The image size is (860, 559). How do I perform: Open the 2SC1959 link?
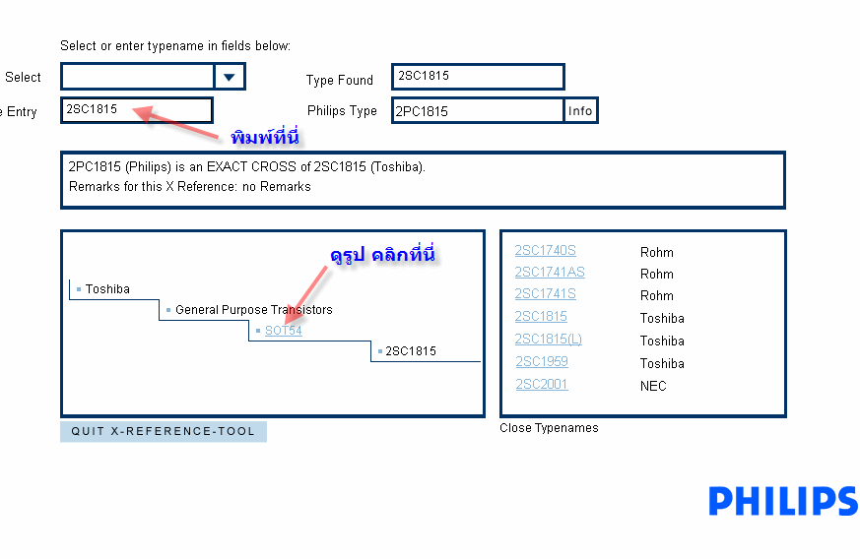(x=542, y=362)
